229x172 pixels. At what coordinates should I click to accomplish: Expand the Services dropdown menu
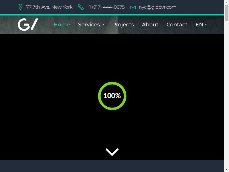[91, 25]
